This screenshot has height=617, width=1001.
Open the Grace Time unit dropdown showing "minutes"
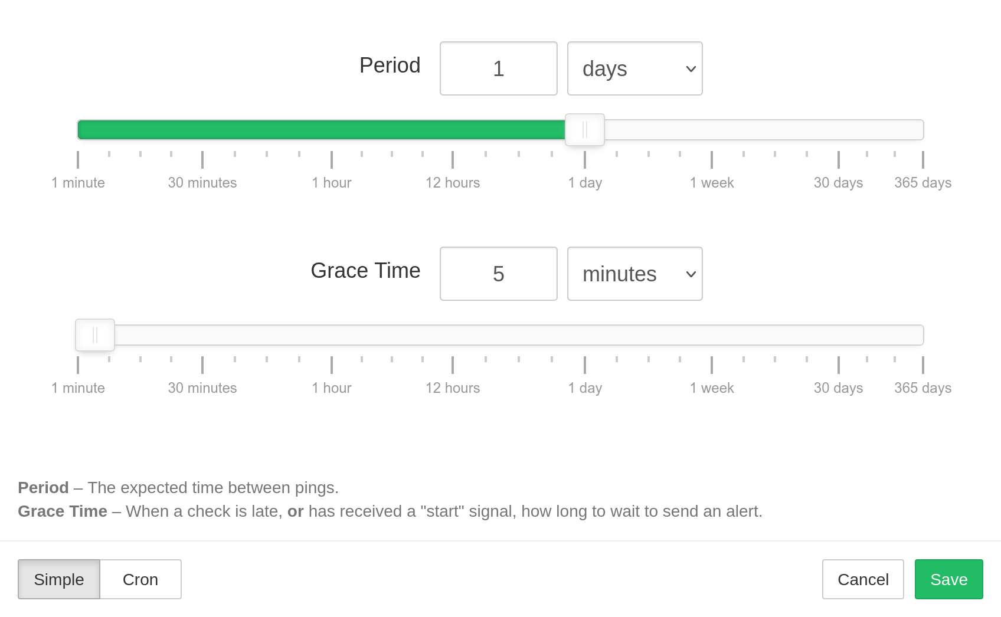pos(634,274)
